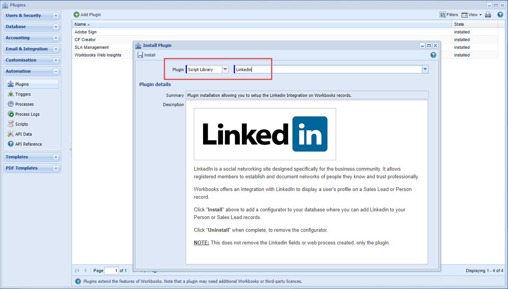Go to first page in pager
This screenshot has height=289, width=508.
pos(77,271)
